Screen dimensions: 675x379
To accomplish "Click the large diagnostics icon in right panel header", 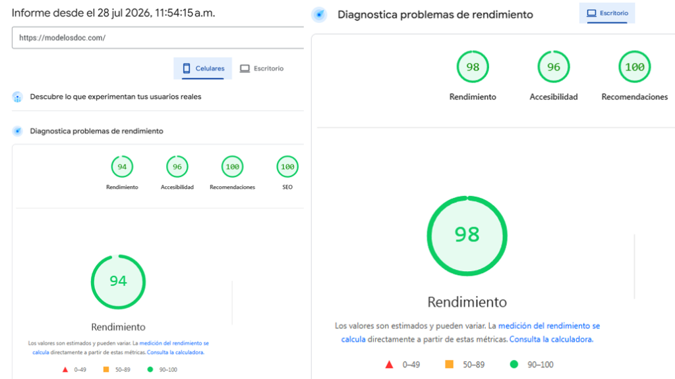I will 319,14.
